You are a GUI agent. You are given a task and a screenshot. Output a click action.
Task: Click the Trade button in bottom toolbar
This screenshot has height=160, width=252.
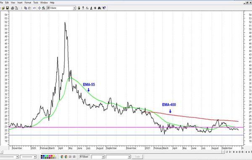[x=137, y=157]
